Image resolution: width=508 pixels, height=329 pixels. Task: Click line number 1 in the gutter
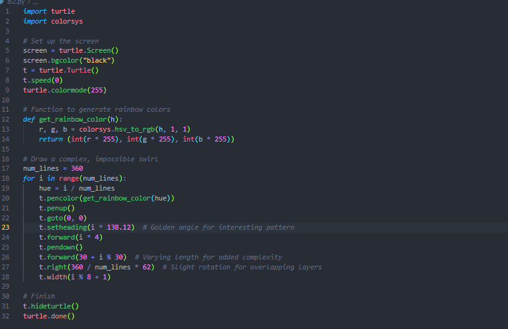[x=6, y=12]
